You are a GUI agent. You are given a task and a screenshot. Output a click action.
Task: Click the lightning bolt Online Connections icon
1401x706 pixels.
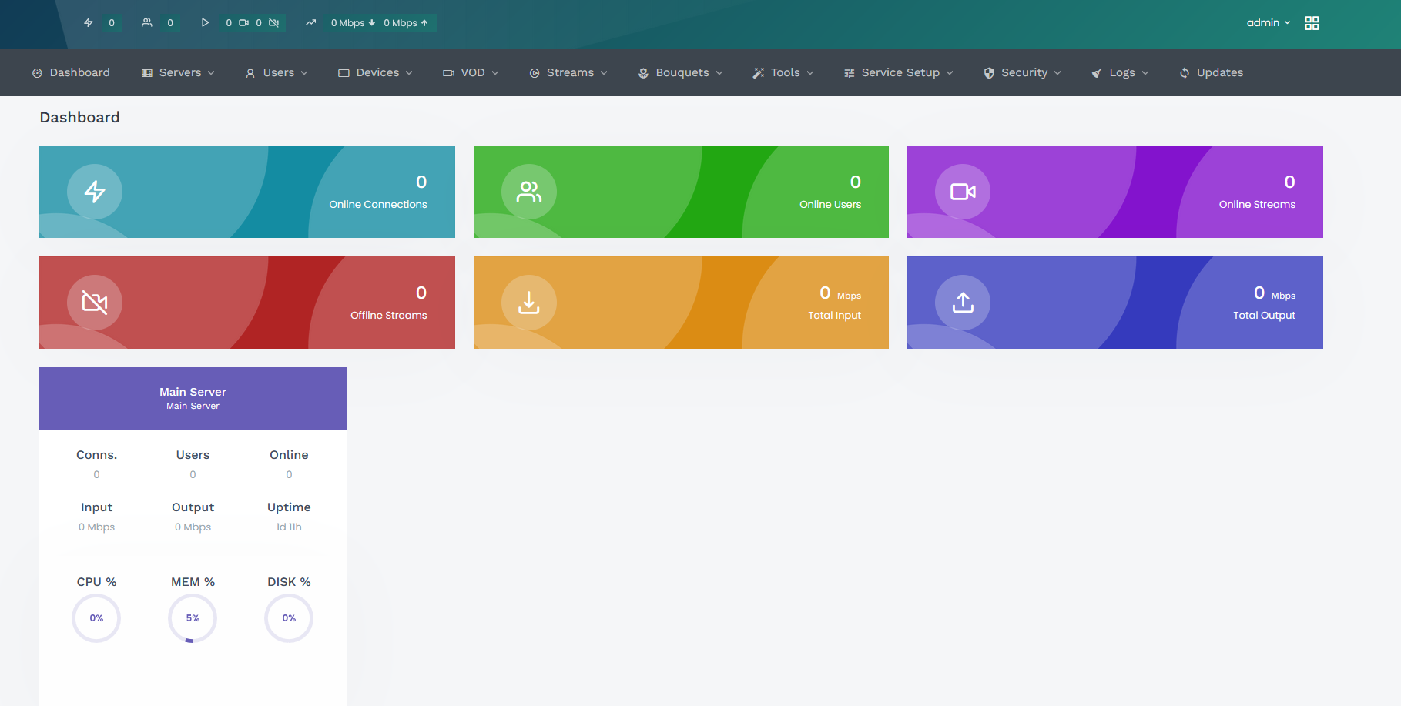(x=95, y=192)
